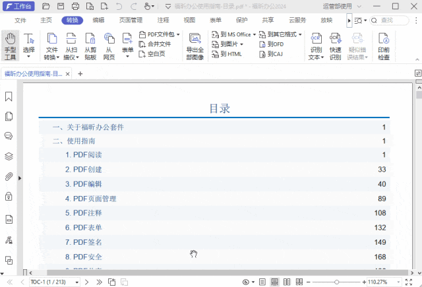Image resolution: width=422 pixels, height=287 pixels.
Task: Add a new tab with plus icon
Action: pyautogui.click(x=80, y=74)
